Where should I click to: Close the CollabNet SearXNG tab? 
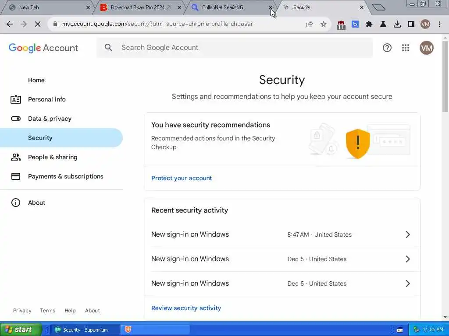pos(270,7)
